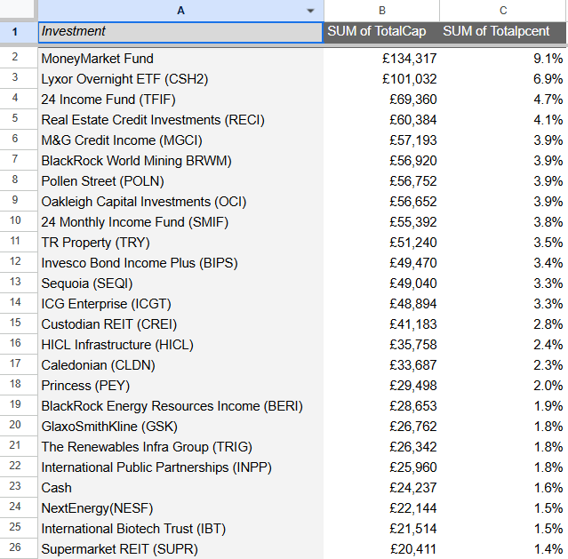Select column B header

point(381,11)
